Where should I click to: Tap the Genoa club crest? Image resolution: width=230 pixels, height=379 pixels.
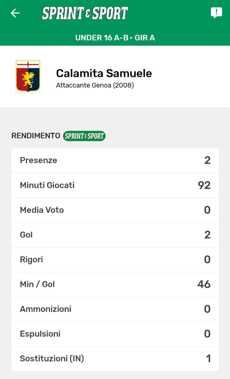pyautogui.click(x=28, y=76)
